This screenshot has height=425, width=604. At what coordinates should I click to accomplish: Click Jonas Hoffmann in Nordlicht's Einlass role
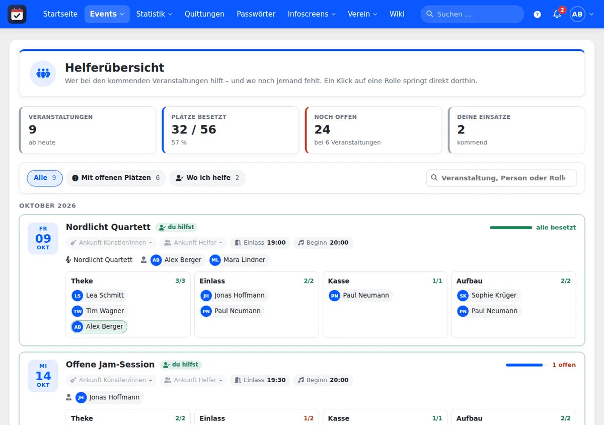coord(234,296)
